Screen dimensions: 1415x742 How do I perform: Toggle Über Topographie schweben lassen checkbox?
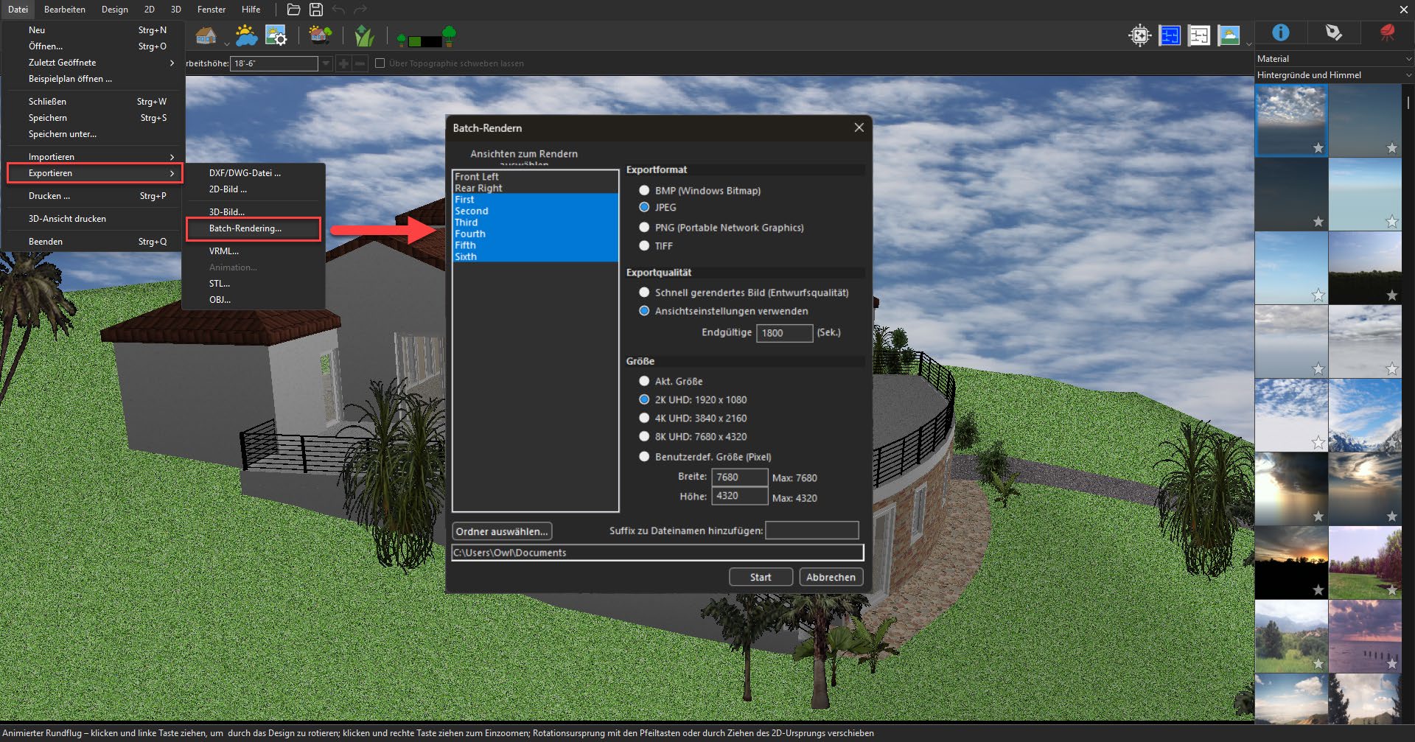[x=380, y=63]
